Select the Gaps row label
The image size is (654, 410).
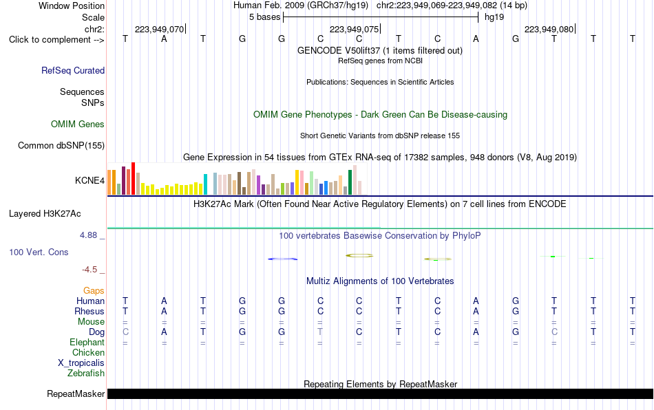pyautogui.click(x=94, y=290)
